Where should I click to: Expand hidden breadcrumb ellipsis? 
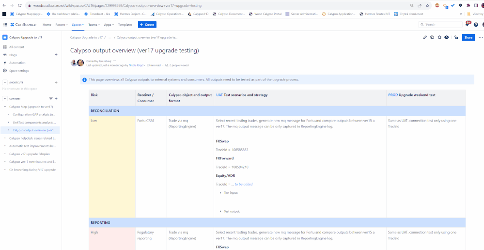point(109,37)
